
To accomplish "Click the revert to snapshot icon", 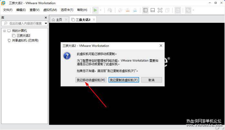I will [x=128, y=10].
